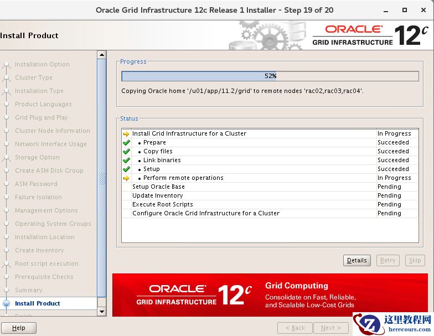Click the disabled Retry button

click(387, 260)
